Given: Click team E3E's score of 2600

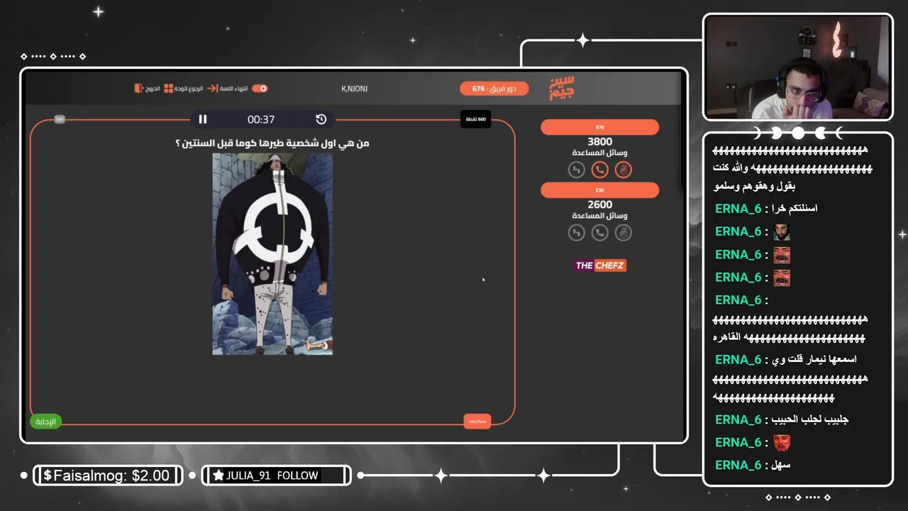Looking at the screenshot, I should click(x=600, y=204).
